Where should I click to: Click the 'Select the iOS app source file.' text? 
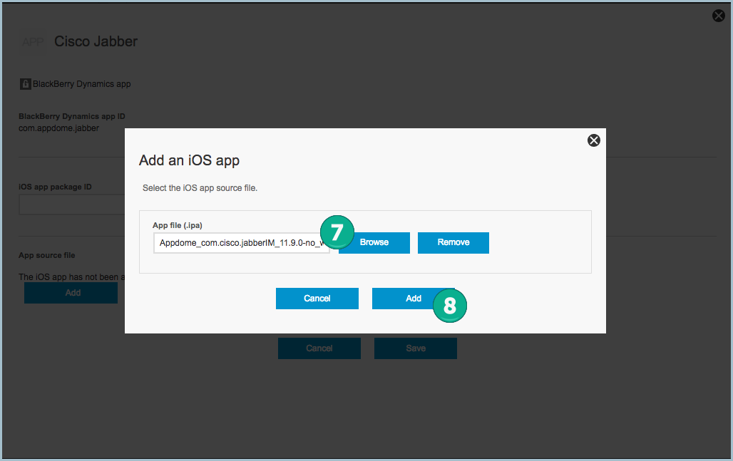tap(200, 188)
